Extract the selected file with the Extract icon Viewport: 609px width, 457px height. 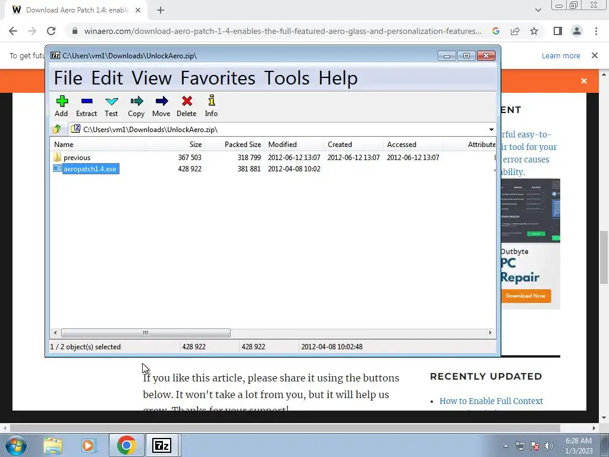[x=87, y=101]
